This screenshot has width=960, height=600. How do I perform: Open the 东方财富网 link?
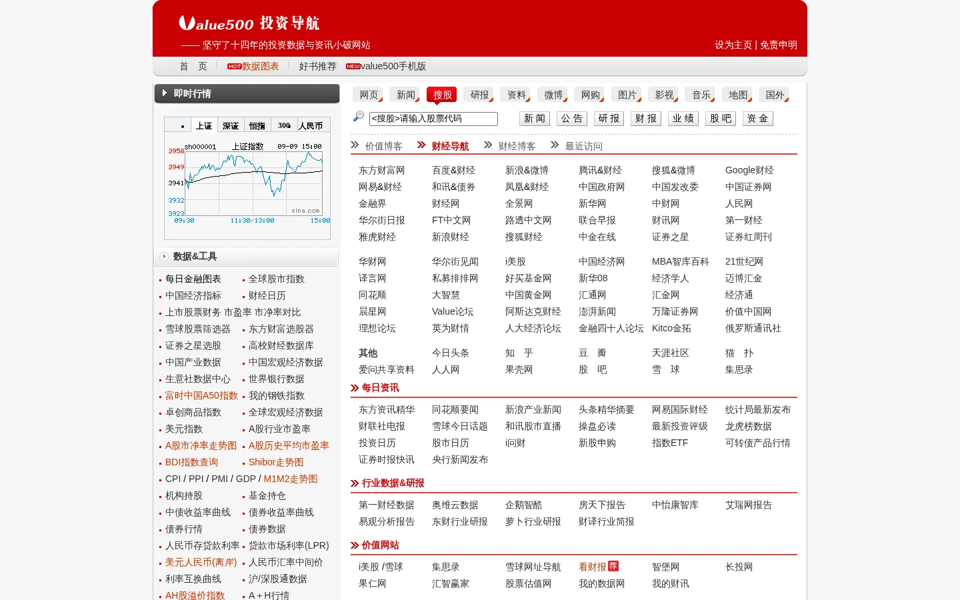[381, 170]
